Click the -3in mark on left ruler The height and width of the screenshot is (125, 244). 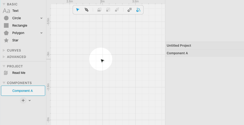(48, 54)
